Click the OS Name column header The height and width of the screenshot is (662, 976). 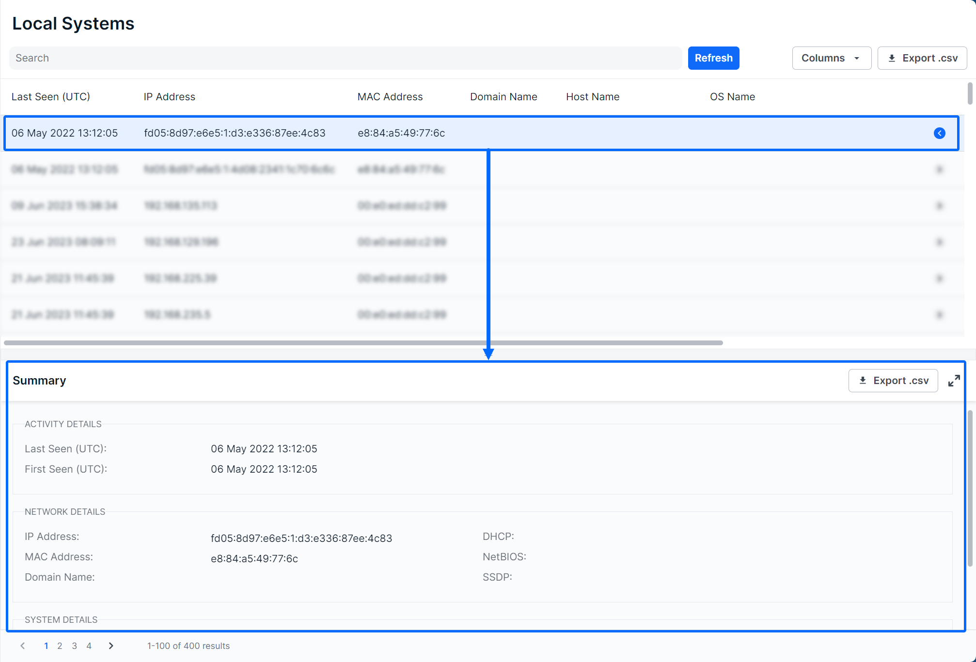[732, 97]
